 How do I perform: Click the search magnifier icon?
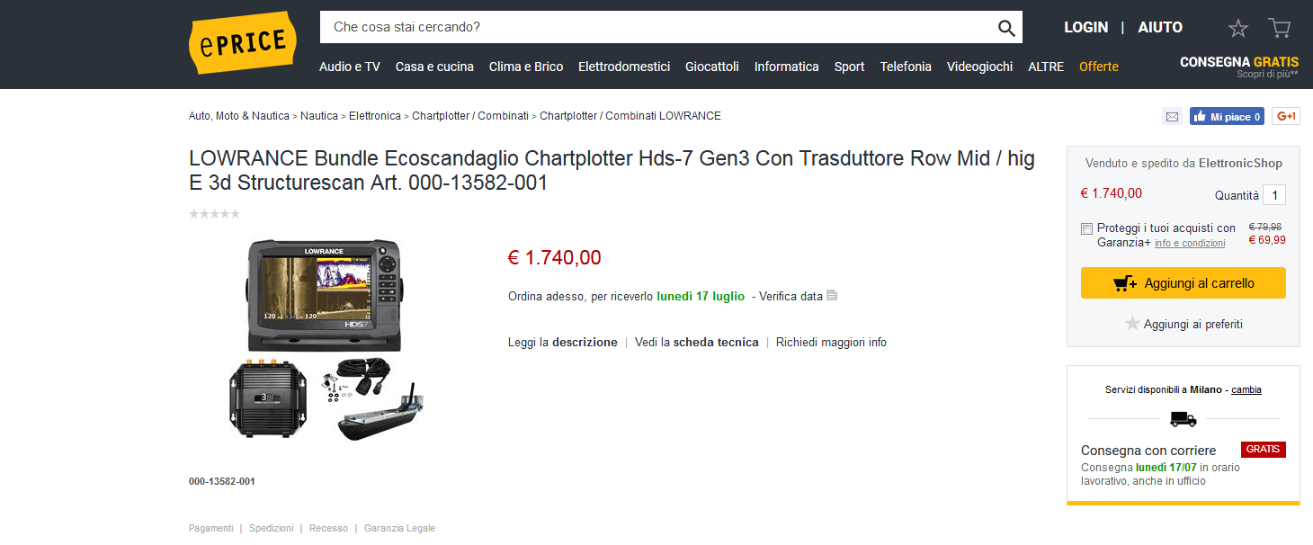pyautogui.click(x=1006, y=28)
